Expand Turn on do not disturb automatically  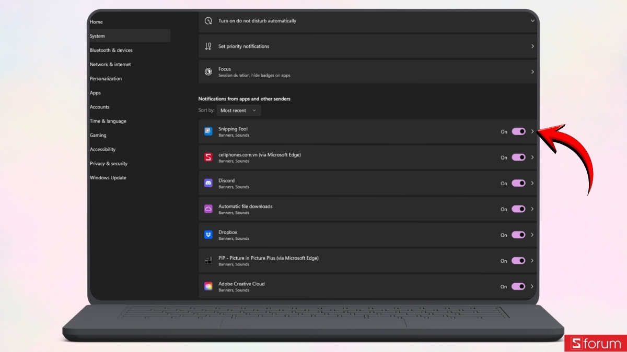(532, 21)
